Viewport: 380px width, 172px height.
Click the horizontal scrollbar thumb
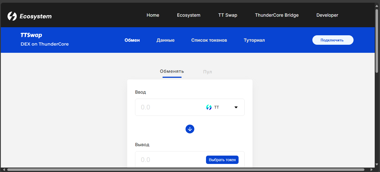click(x=186, y=169)
